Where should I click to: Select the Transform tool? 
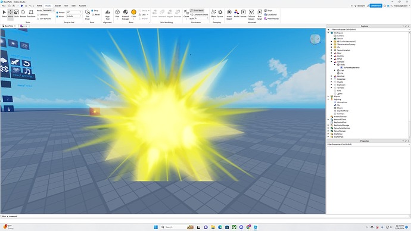pyautogui.click(x=31, y=14)
